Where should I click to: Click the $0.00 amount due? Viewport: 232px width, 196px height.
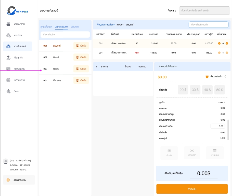pyautogui.click(x=162, y=77)
